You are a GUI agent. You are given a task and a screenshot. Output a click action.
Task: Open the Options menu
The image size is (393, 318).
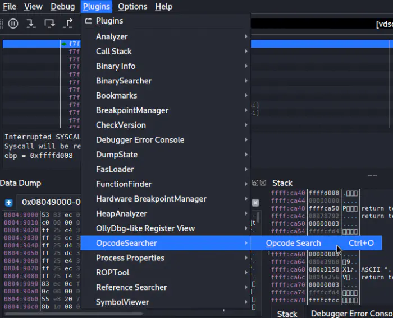(x=132, y=7)
